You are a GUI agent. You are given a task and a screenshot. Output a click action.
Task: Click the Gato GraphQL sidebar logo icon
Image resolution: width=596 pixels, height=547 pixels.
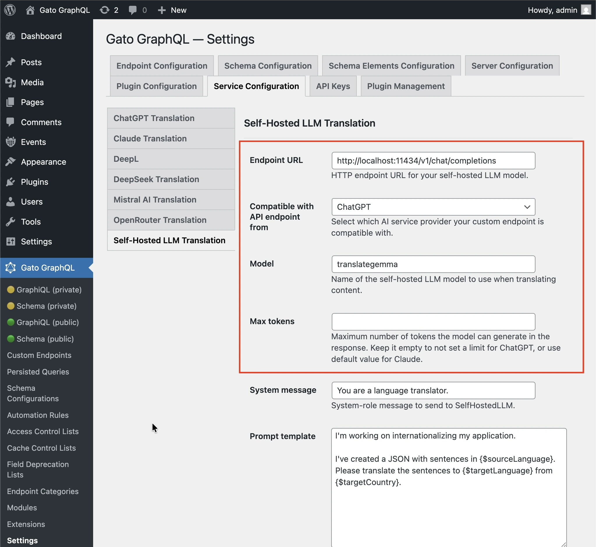11,268
